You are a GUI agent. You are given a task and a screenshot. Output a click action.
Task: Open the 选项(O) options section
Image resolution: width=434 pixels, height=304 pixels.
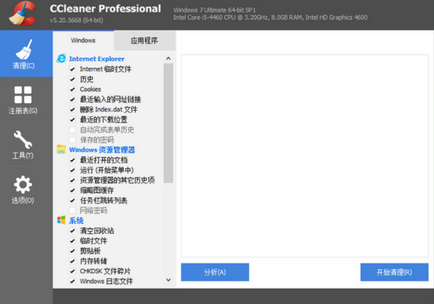(26, 189)
